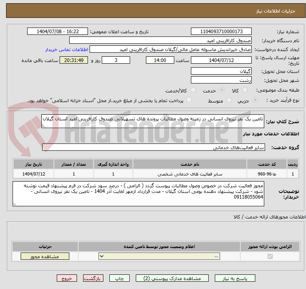Select the متوسط purchase type radio
306x289 pixels.
click(229, 100)
